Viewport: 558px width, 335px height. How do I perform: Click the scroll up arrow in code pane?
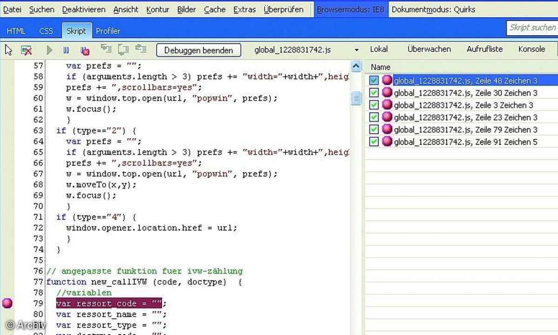(x=356, y=67)
